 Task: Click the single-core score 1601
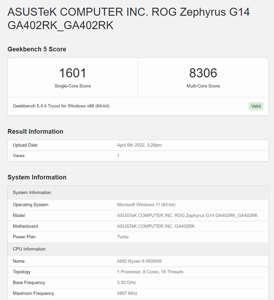72,73
